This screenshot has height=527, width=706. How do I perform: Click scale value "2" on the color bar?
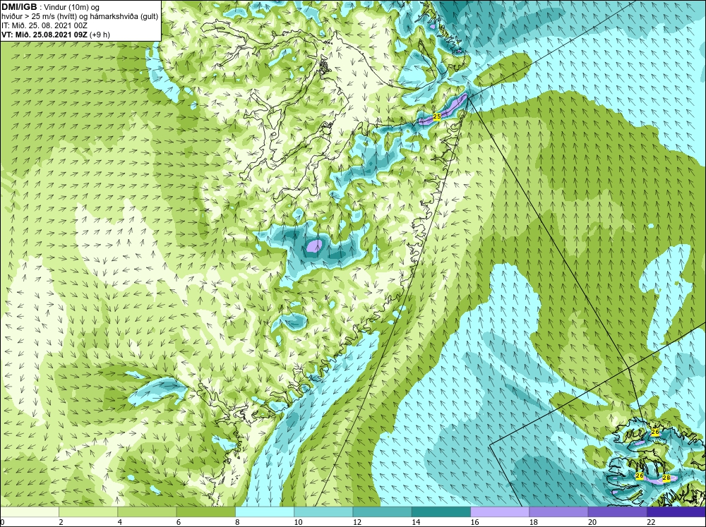click(x=61, y=522)
